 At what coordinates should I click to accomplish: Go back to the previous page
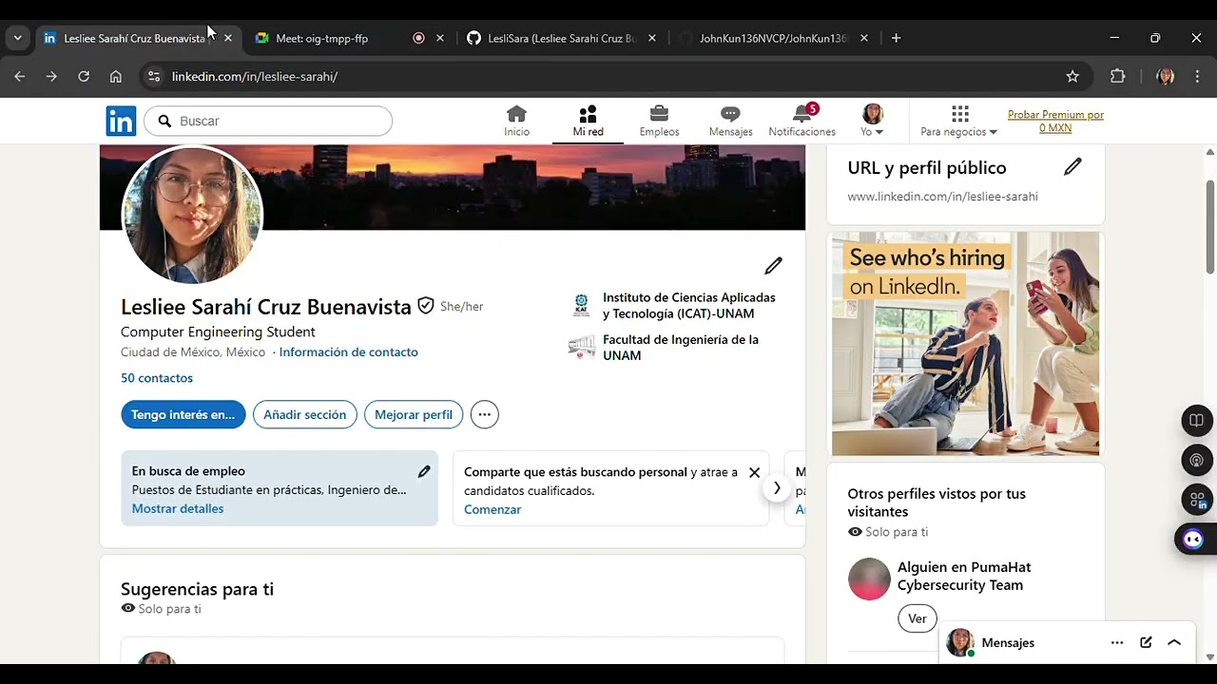[x=20, y=76]
